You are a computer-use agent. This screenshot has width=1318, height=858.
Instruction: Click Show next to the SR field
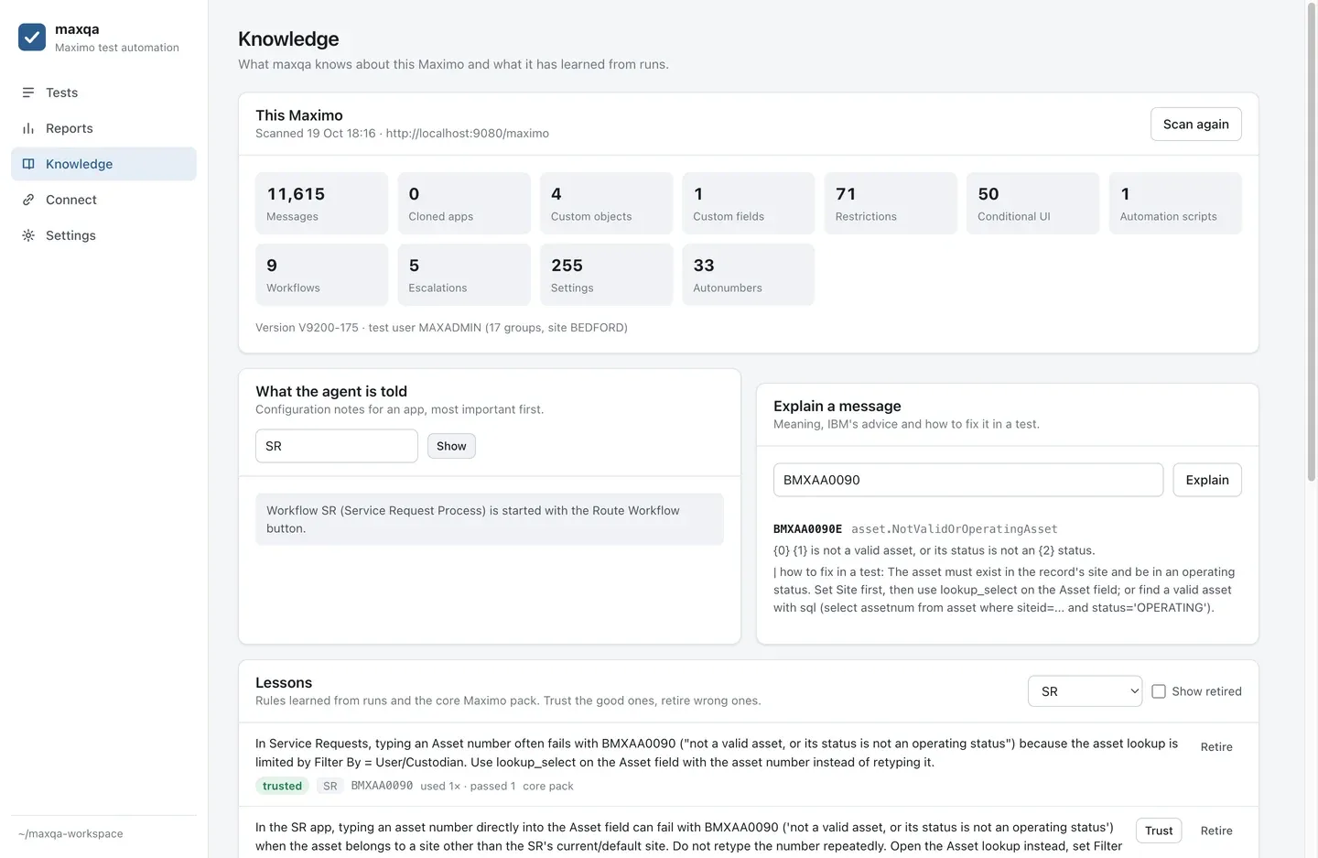pos(451,446)
